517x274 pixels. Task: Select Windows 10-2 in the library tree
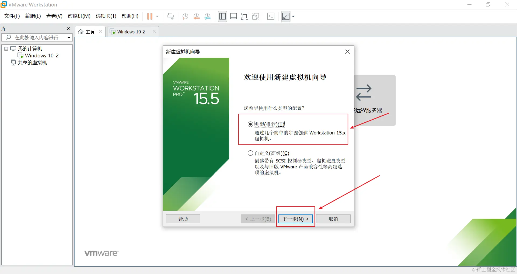coord(42,56)
